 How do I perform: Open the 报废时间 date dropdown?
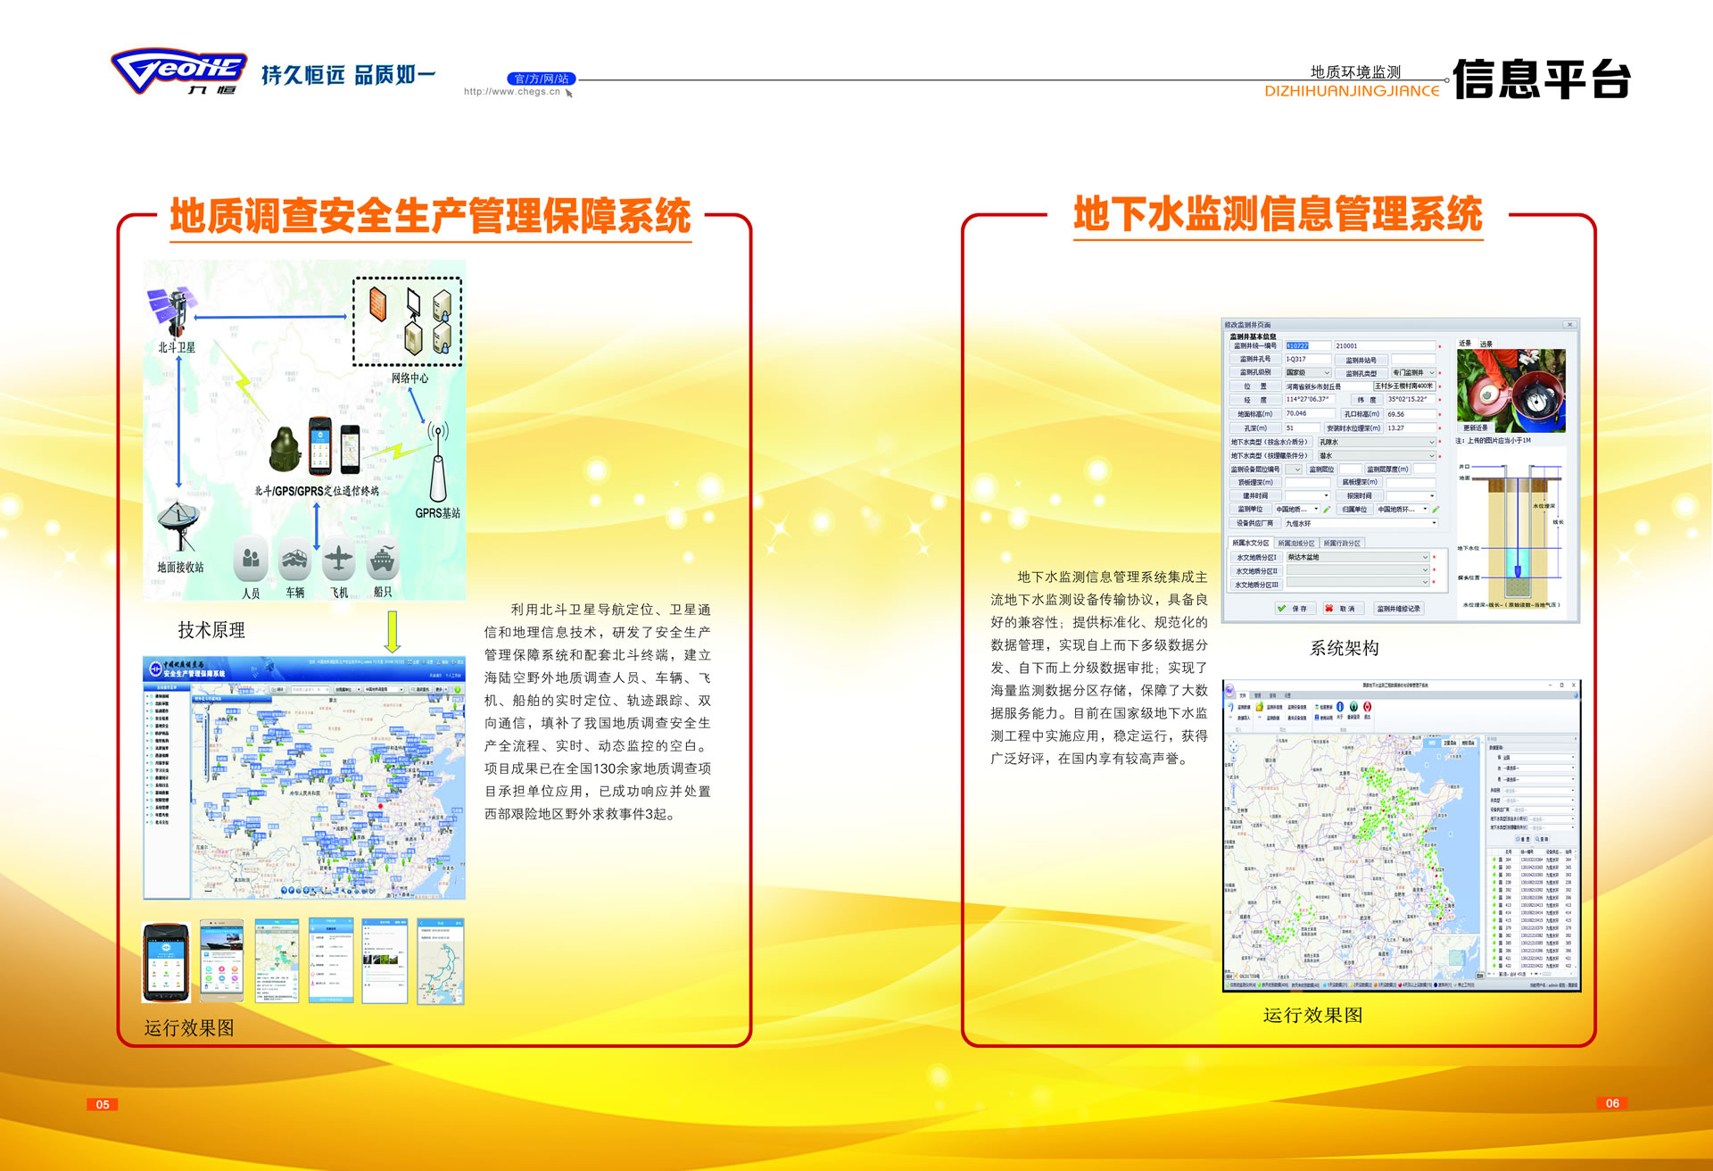tap(1411, 495)
